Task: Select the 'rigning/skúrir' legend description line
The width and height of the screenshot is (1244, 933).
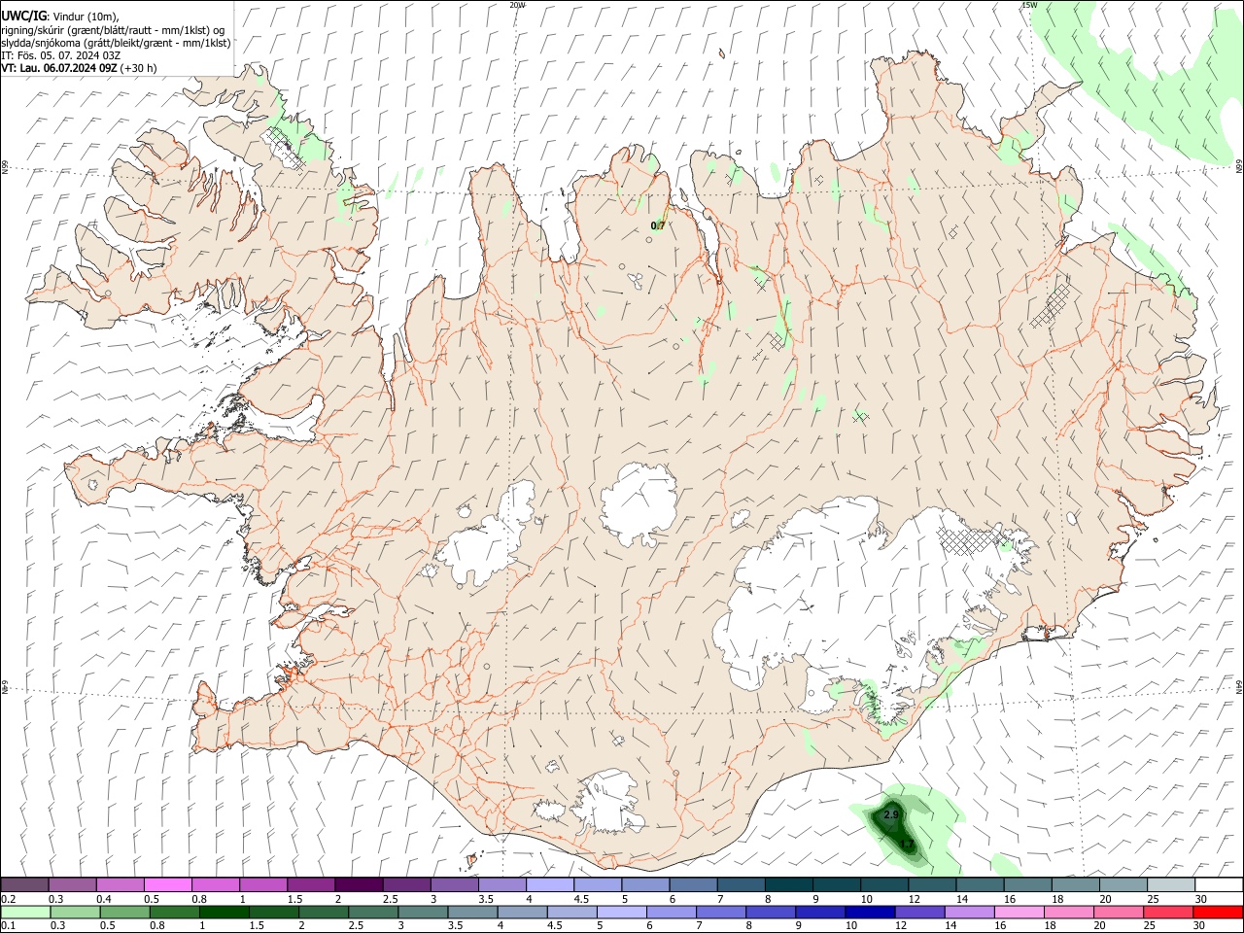Action: [x=113, y=30]
